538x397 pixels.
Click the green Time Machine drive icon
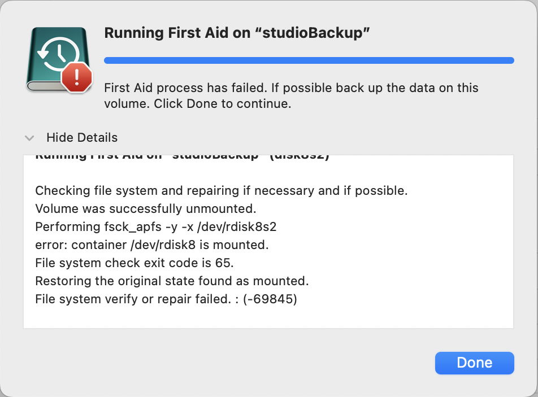pyautogui.click(x=54, y=56)
